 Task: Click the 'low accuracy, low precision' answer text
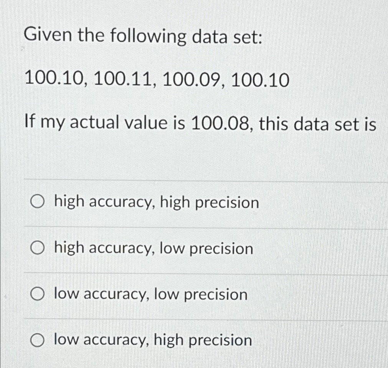click(x=150, y=294)
